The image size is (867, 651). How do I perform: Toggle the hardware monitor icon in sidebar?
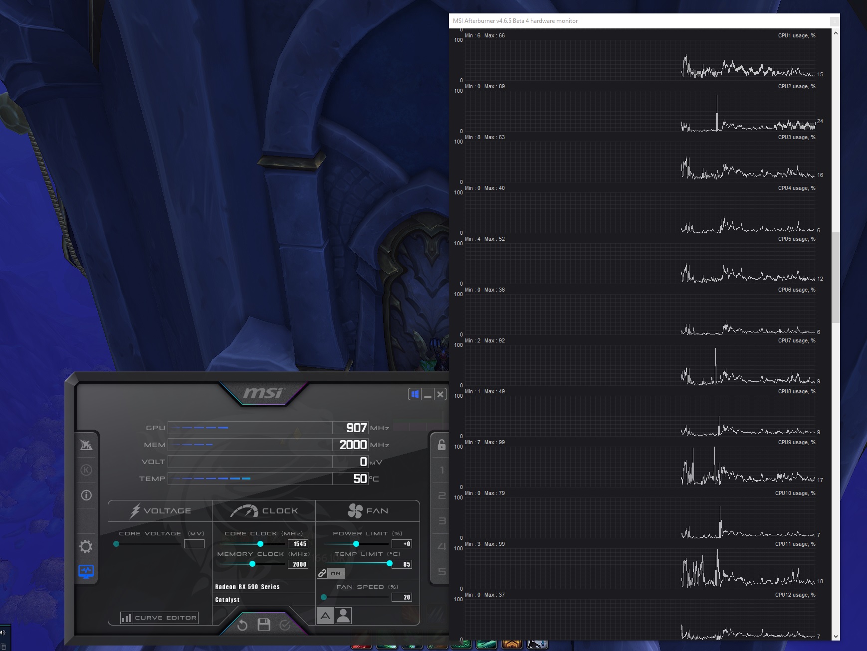(86, 571)
